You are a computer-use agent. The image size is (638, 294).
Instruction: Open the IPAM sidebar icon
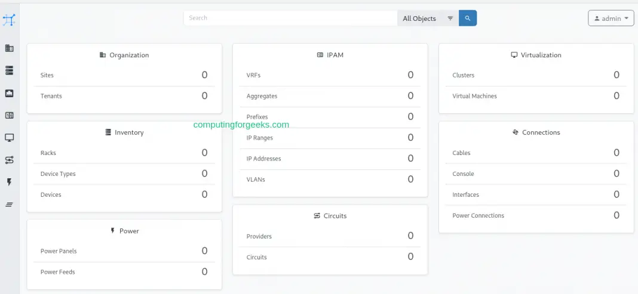pyautogui.click(x=9, y=115)
